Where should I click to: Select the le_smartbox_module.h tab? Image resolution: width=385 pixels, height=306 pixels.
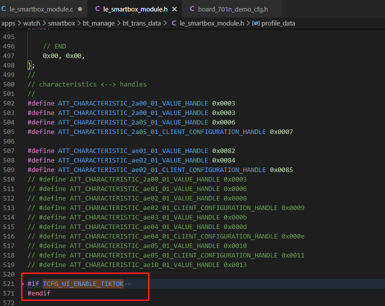(x=135, y=9)
